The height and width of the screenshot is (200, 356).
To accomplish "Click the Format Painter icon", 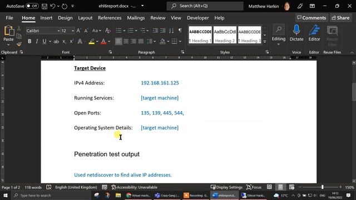I will pyautogui.click(x=19, y=44).
